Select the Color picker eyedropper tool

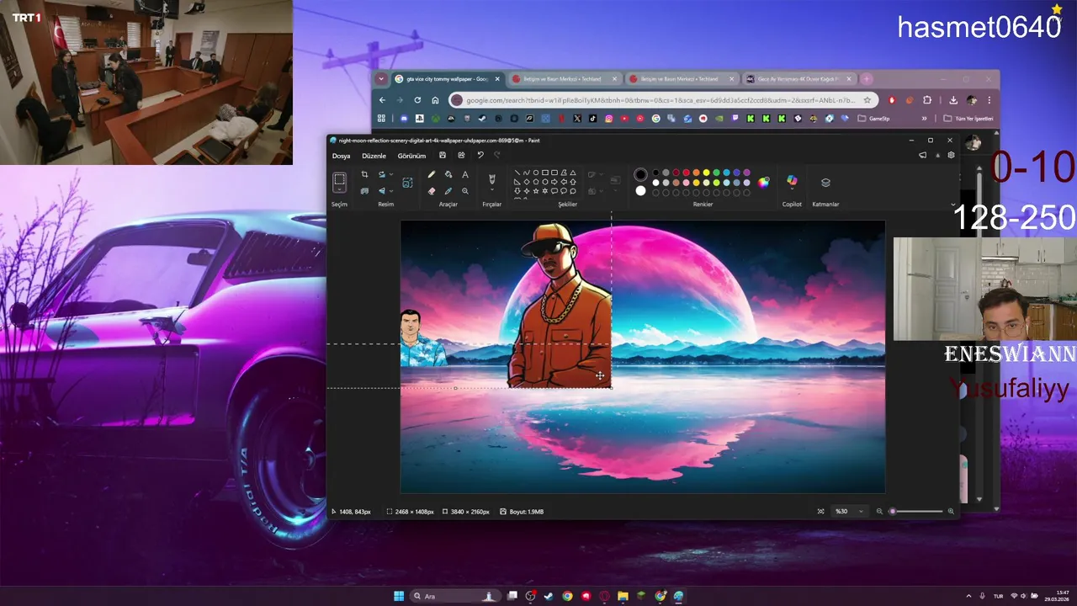[x=448, y=191]
